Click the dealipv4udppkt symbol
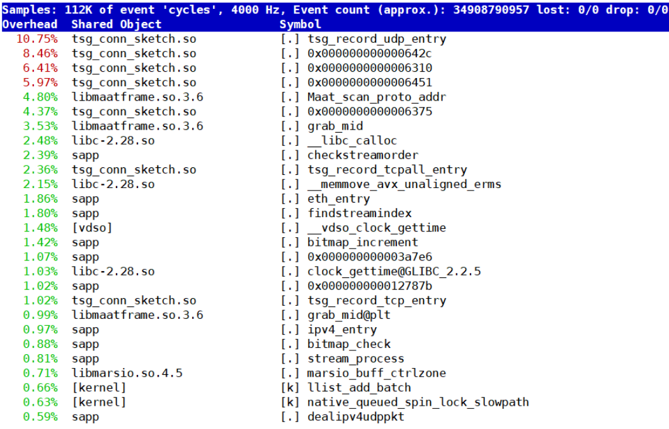The image size is (669, 429). point(355,416)
